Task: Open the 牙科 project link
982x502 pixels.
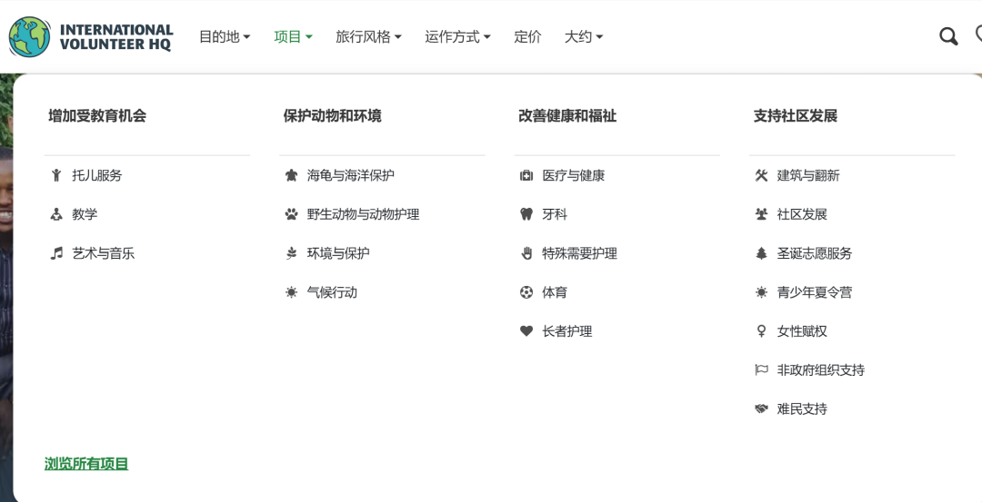Action: tap(555, 214)
